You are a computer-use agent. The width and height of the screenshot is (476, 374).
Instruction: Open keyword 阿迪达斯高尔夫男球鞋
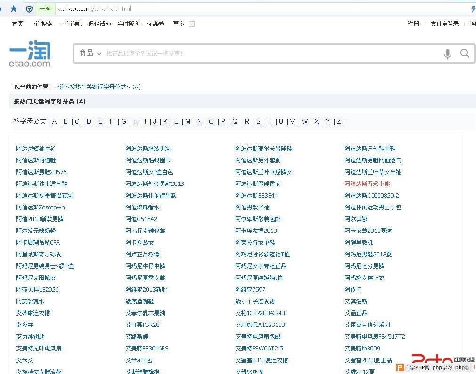pyautogui.click(x=263, y=149)
